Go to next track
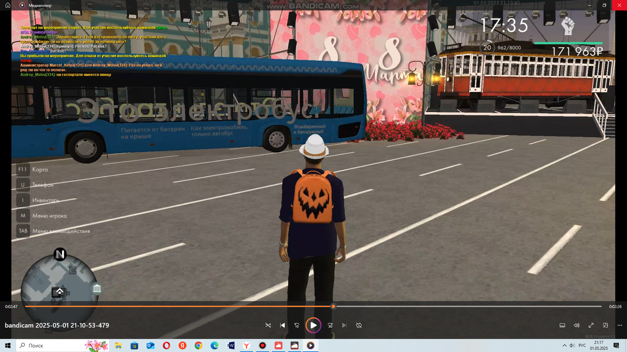 (x=344, y=325)
